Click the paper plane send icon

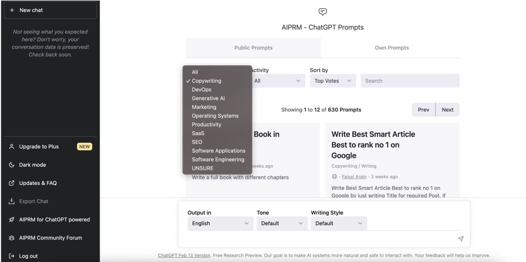point(461,239)
